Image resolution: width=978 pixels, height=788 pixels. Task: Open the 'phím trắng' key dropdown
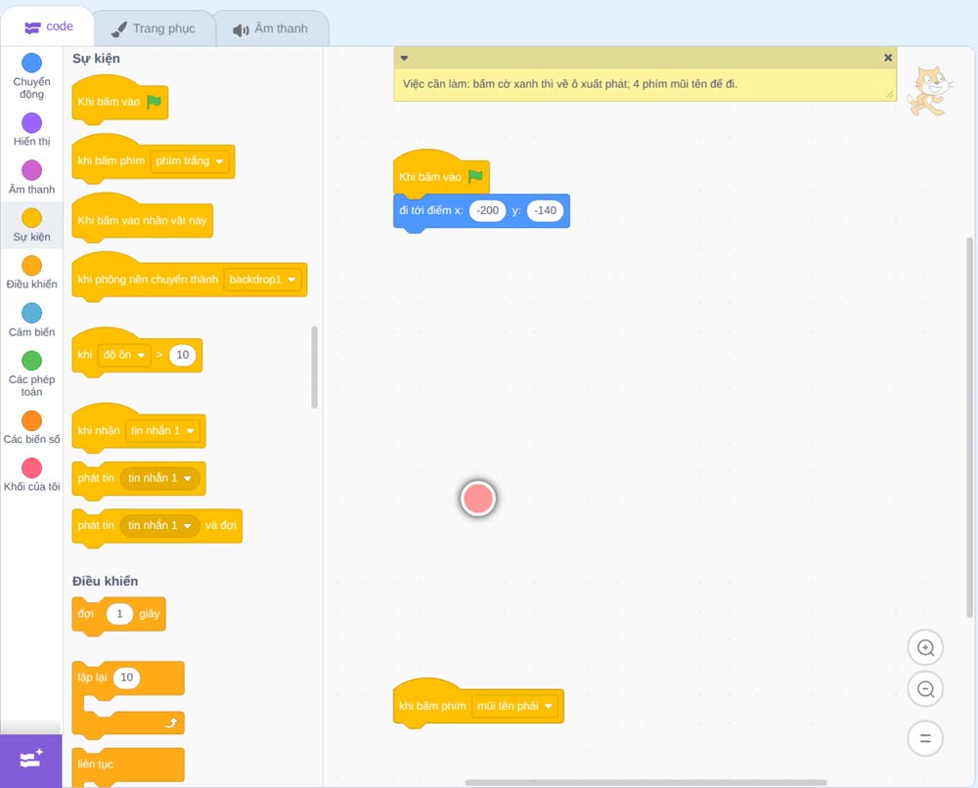point(190,161)
